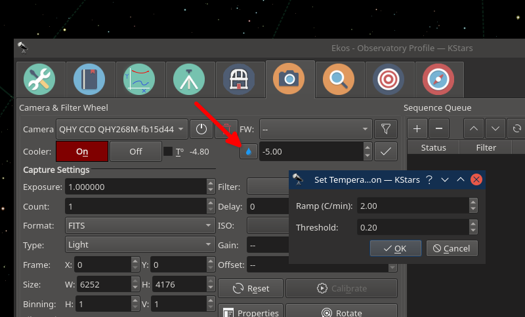Click the Binning V value field
The width and height of the screenshot is (525, 317).
pos(178,304)
